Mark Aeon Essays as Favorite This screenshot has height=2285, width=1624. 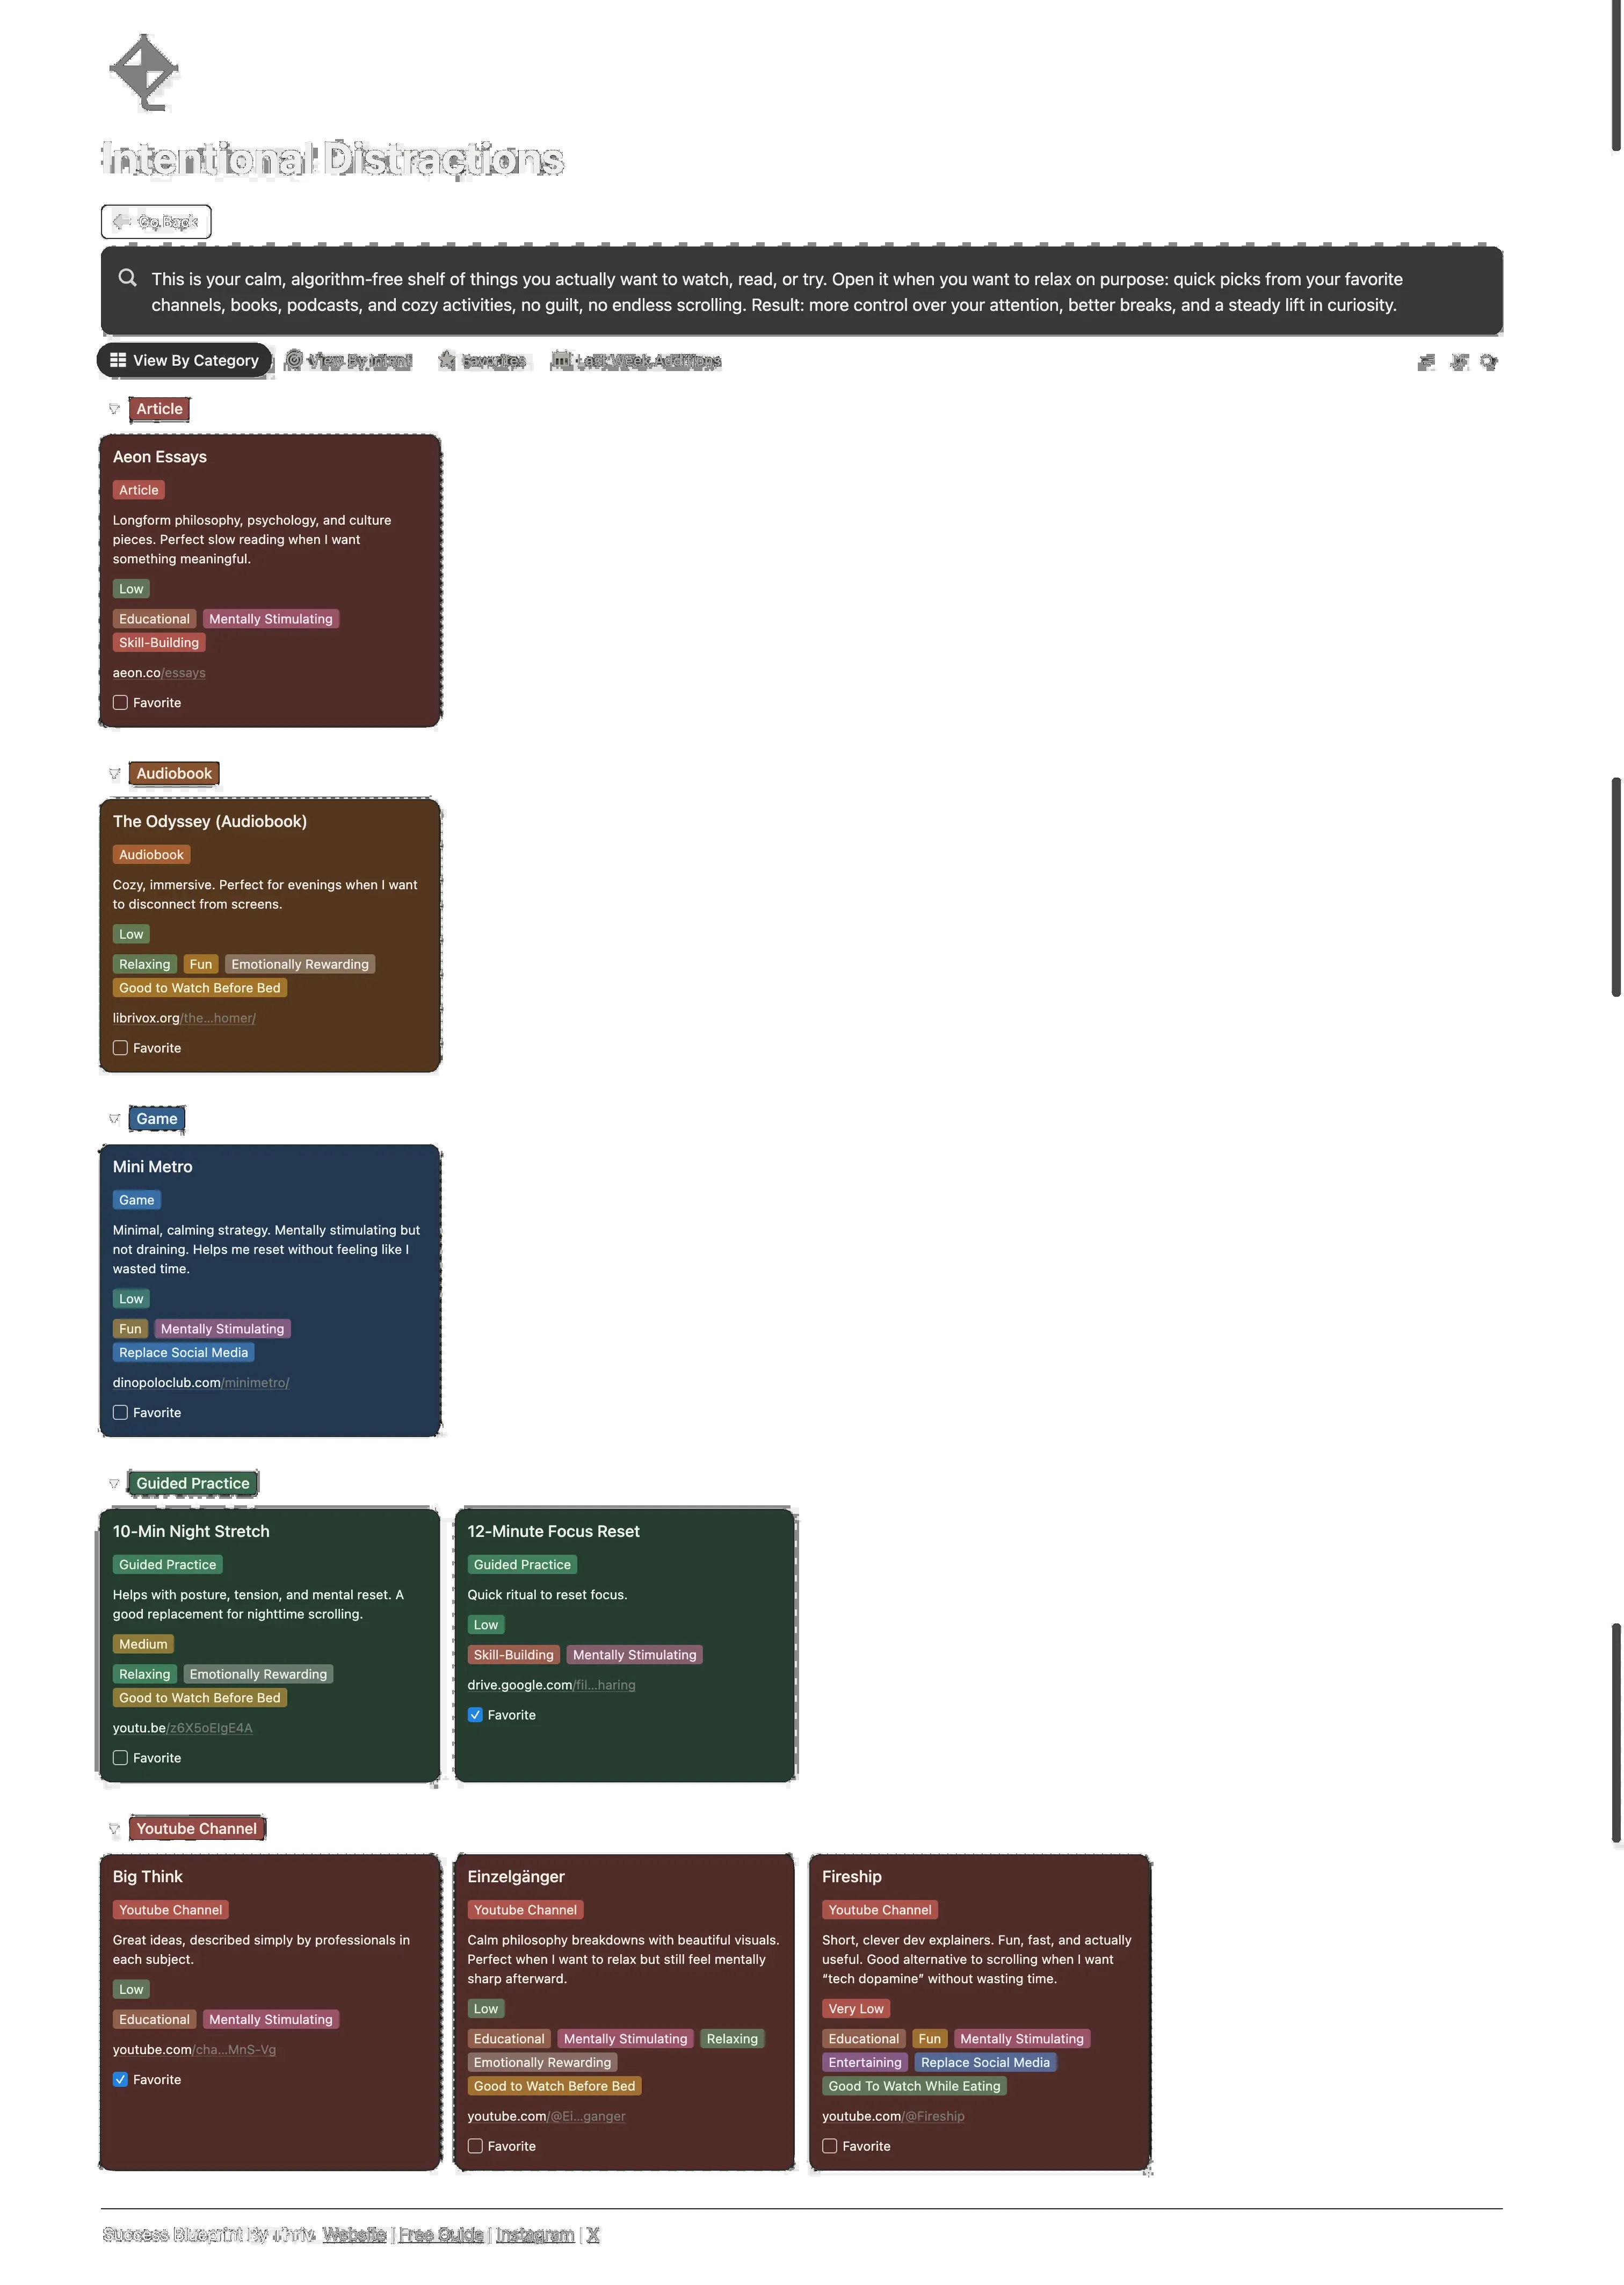coord(120,702)
